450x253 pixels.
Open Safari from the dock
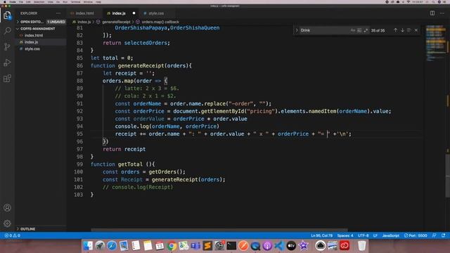point(112,245)
